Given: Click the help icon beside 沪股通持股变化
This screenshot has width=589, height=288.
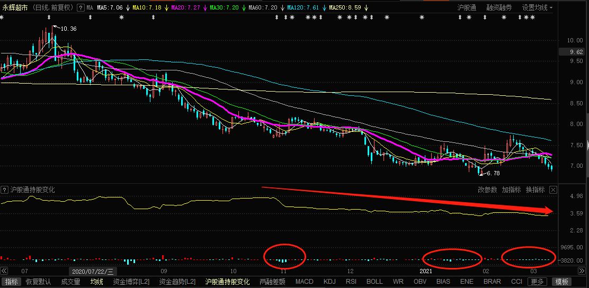Looking at the screenshot, I should (x=4, y=190).
